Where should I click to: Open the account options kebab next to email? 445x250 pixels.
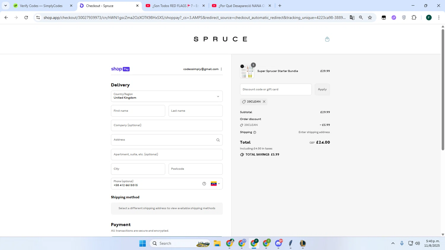point(221,69)
